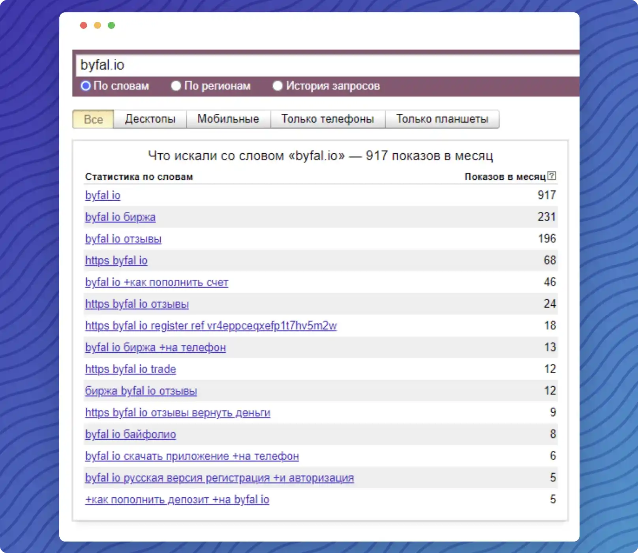
Task: Open the биржа byfal io отзывы link
Action: 141,391
